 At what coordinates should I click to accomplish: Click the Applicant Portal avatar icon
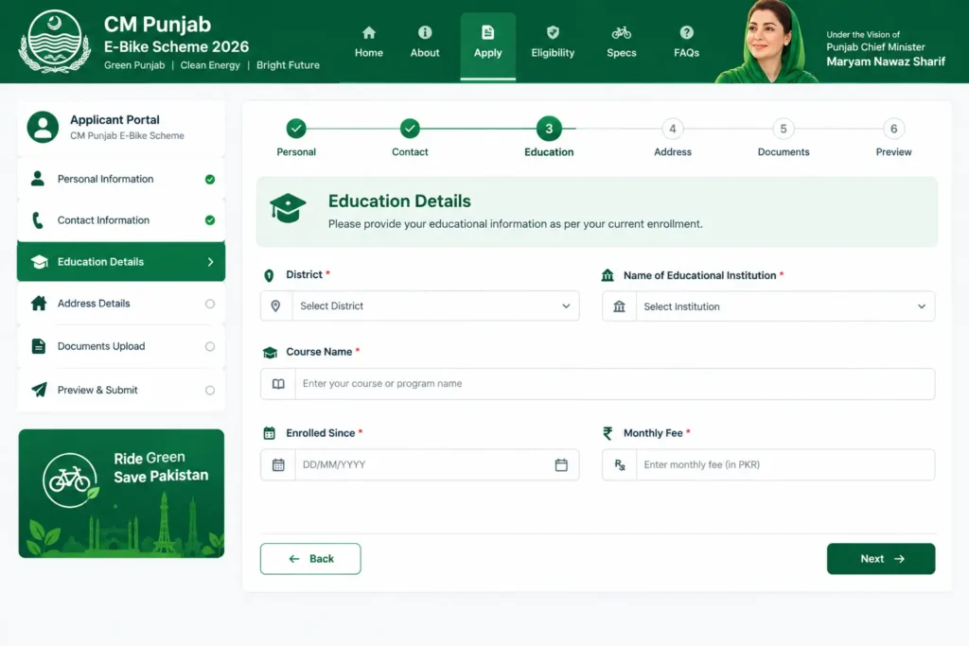coord(43,128)
